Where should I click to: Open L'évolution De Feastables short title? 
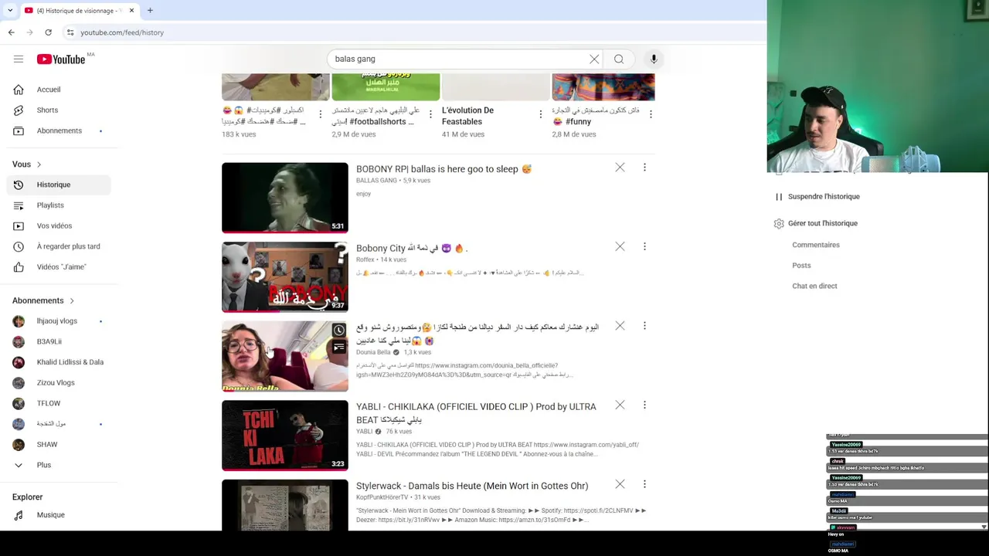(467, 116)
